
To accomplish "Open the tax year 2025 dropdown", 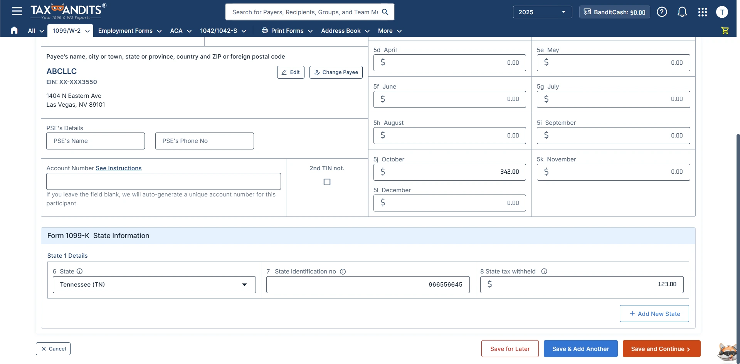I will [542, 12].
